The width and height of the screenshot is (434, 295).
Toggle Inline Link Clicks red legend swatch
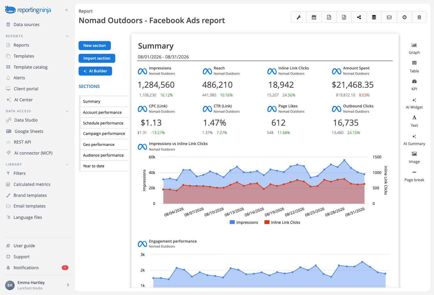pyautogui.click(x=267, y=222)
